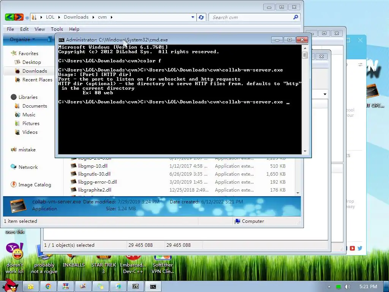This screenshot has width=389, height=292.
Task: Click inside the cmd console output area
Action: click(x=180, y=99)
